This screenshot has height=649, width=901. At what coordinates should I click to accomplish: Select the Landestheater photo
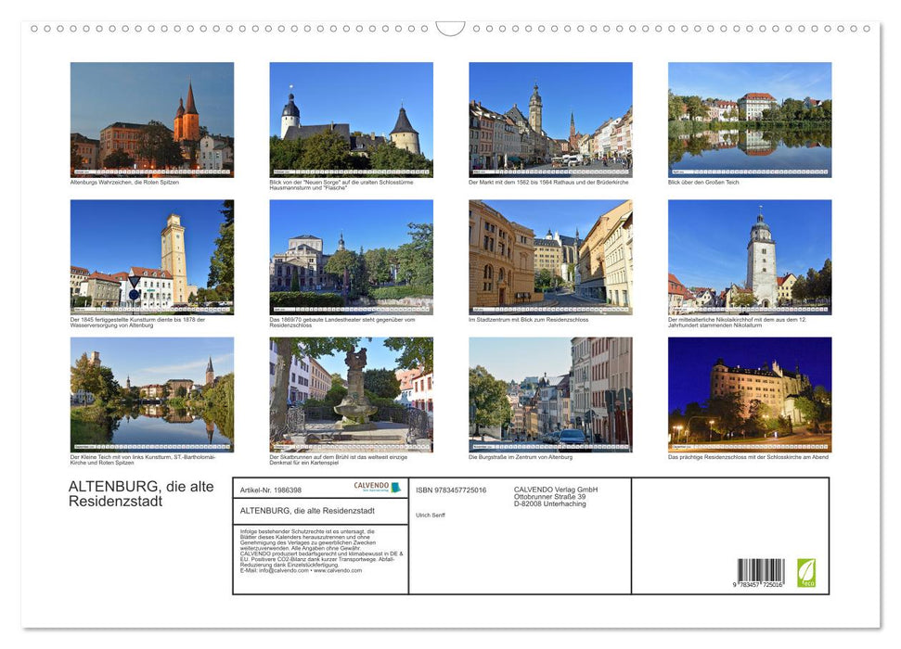click(x=351, y=257)
